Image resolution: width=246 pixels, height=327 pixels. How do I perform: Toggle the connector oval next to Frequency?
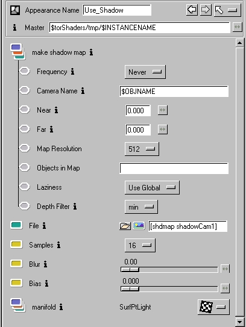point(25,71)
